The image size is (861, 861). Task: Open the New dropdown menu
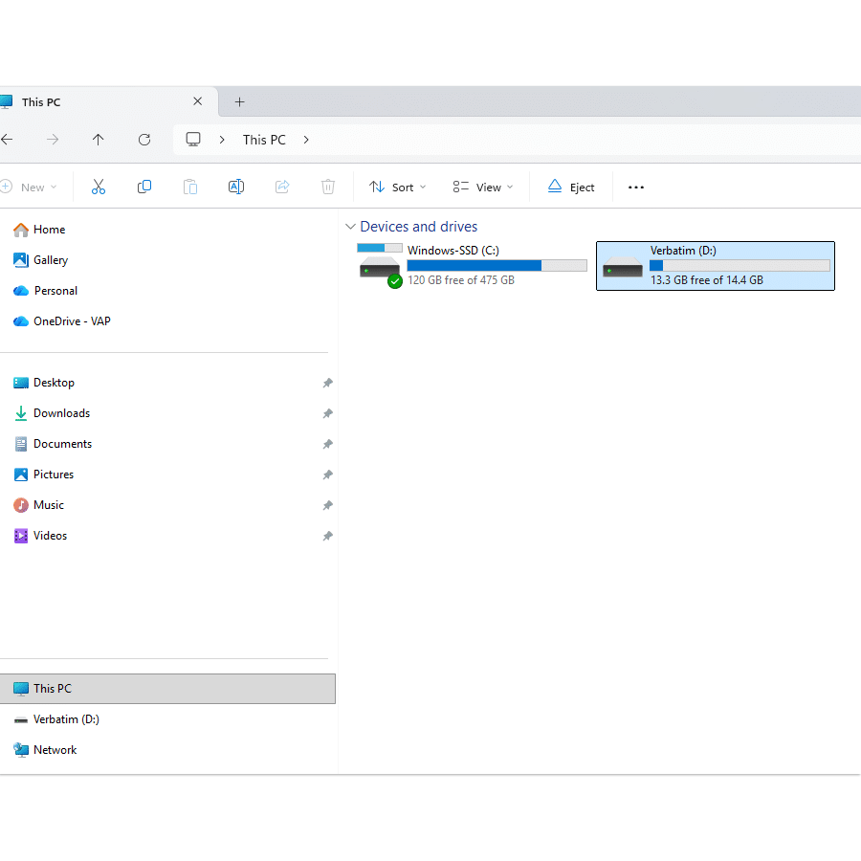pyautogui.click(x=29, y=188)
